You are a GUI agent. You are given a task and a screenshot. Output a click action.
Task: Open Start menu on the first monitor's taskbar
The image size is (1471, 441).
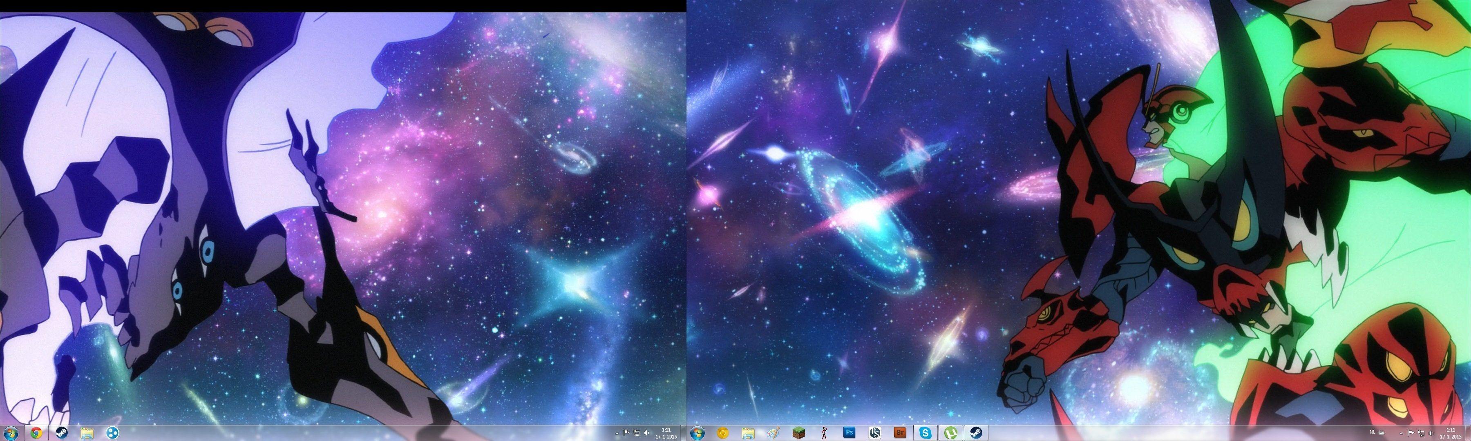pyautogui.click(x=11, y=433)
